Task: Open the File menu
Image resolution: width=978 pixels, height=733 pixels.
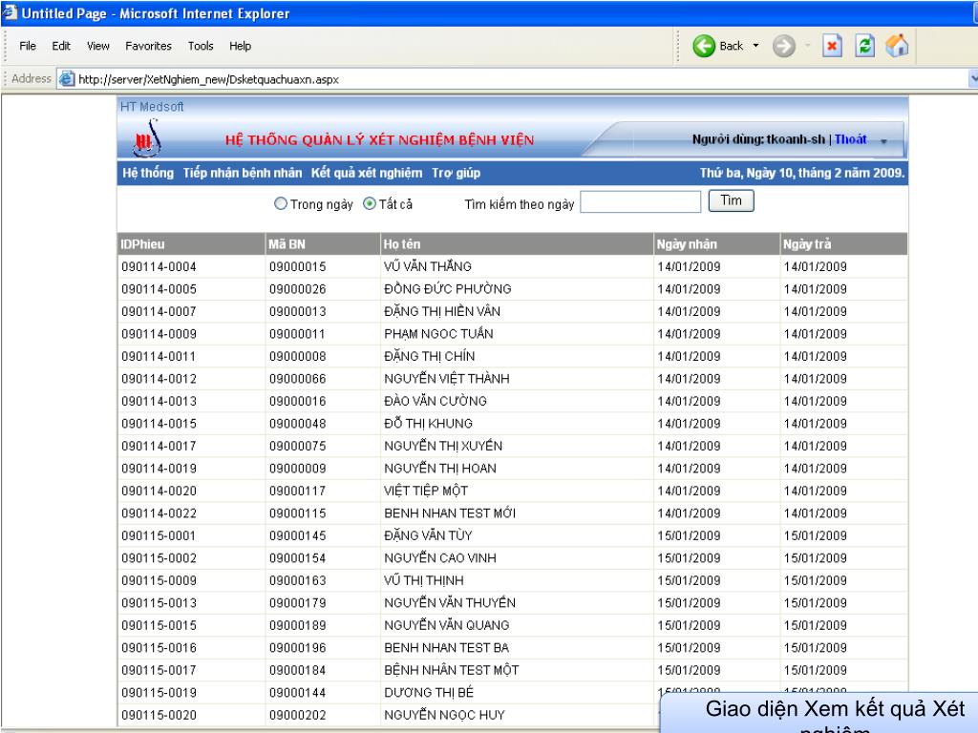Action: (28, 46)
